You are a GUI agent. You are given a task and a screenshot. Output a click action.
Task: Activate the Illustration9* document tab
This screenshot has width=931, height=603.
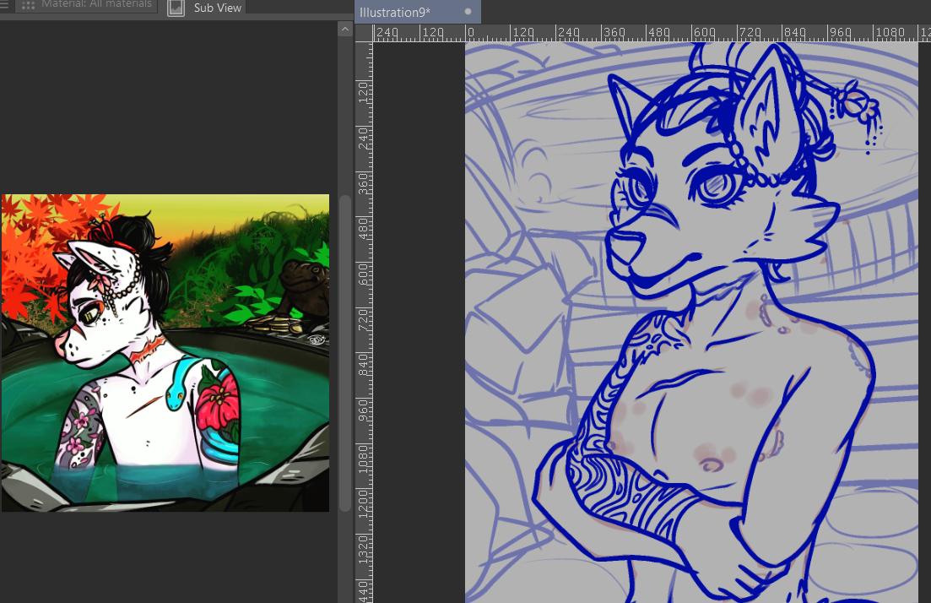click(395, 11)
